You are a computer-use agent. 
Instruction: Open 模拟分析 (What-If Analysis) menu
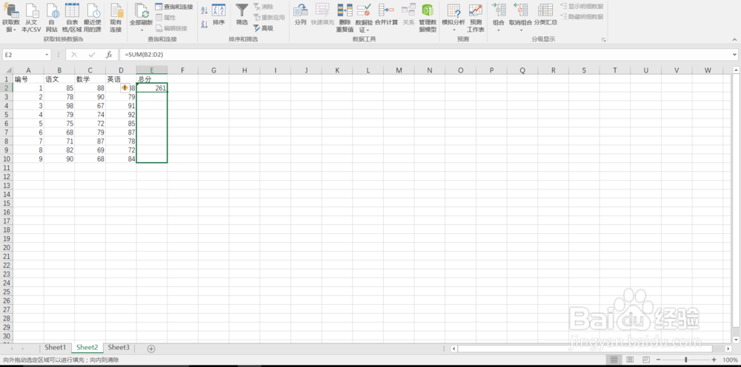point(453,18)
